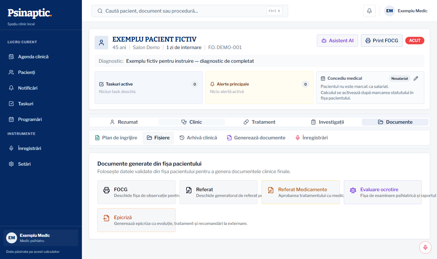Click the floating microphone record button
This screenshot has width=437, height=259.
[x=425, y=247]
